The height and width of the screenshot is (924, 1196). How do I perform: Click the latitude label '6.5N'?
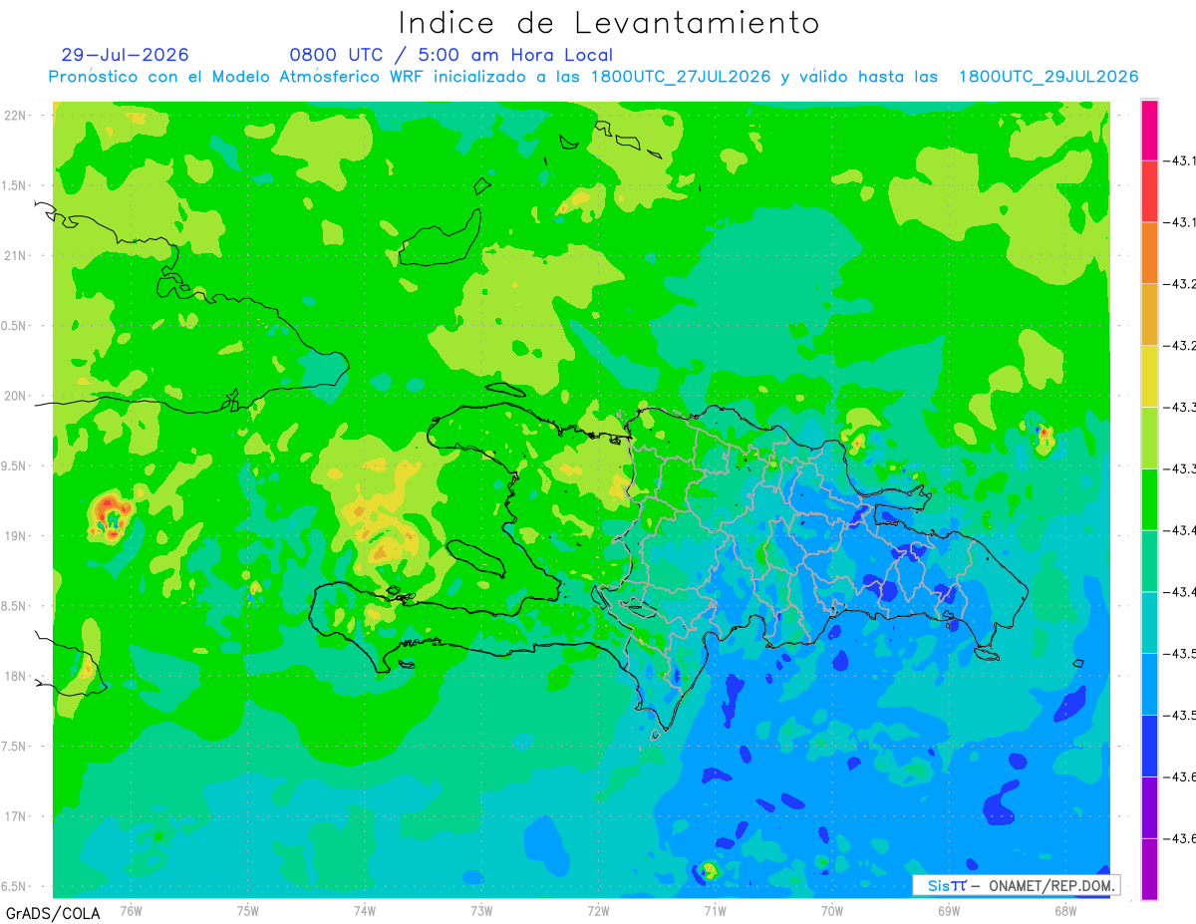click(x=14, y=887)
